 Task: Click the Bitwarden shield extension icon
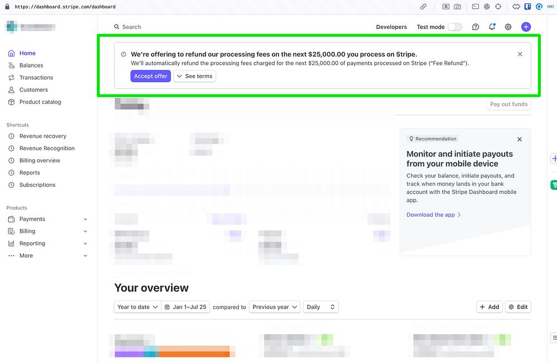pyautogui.click(x=527, y=6)
